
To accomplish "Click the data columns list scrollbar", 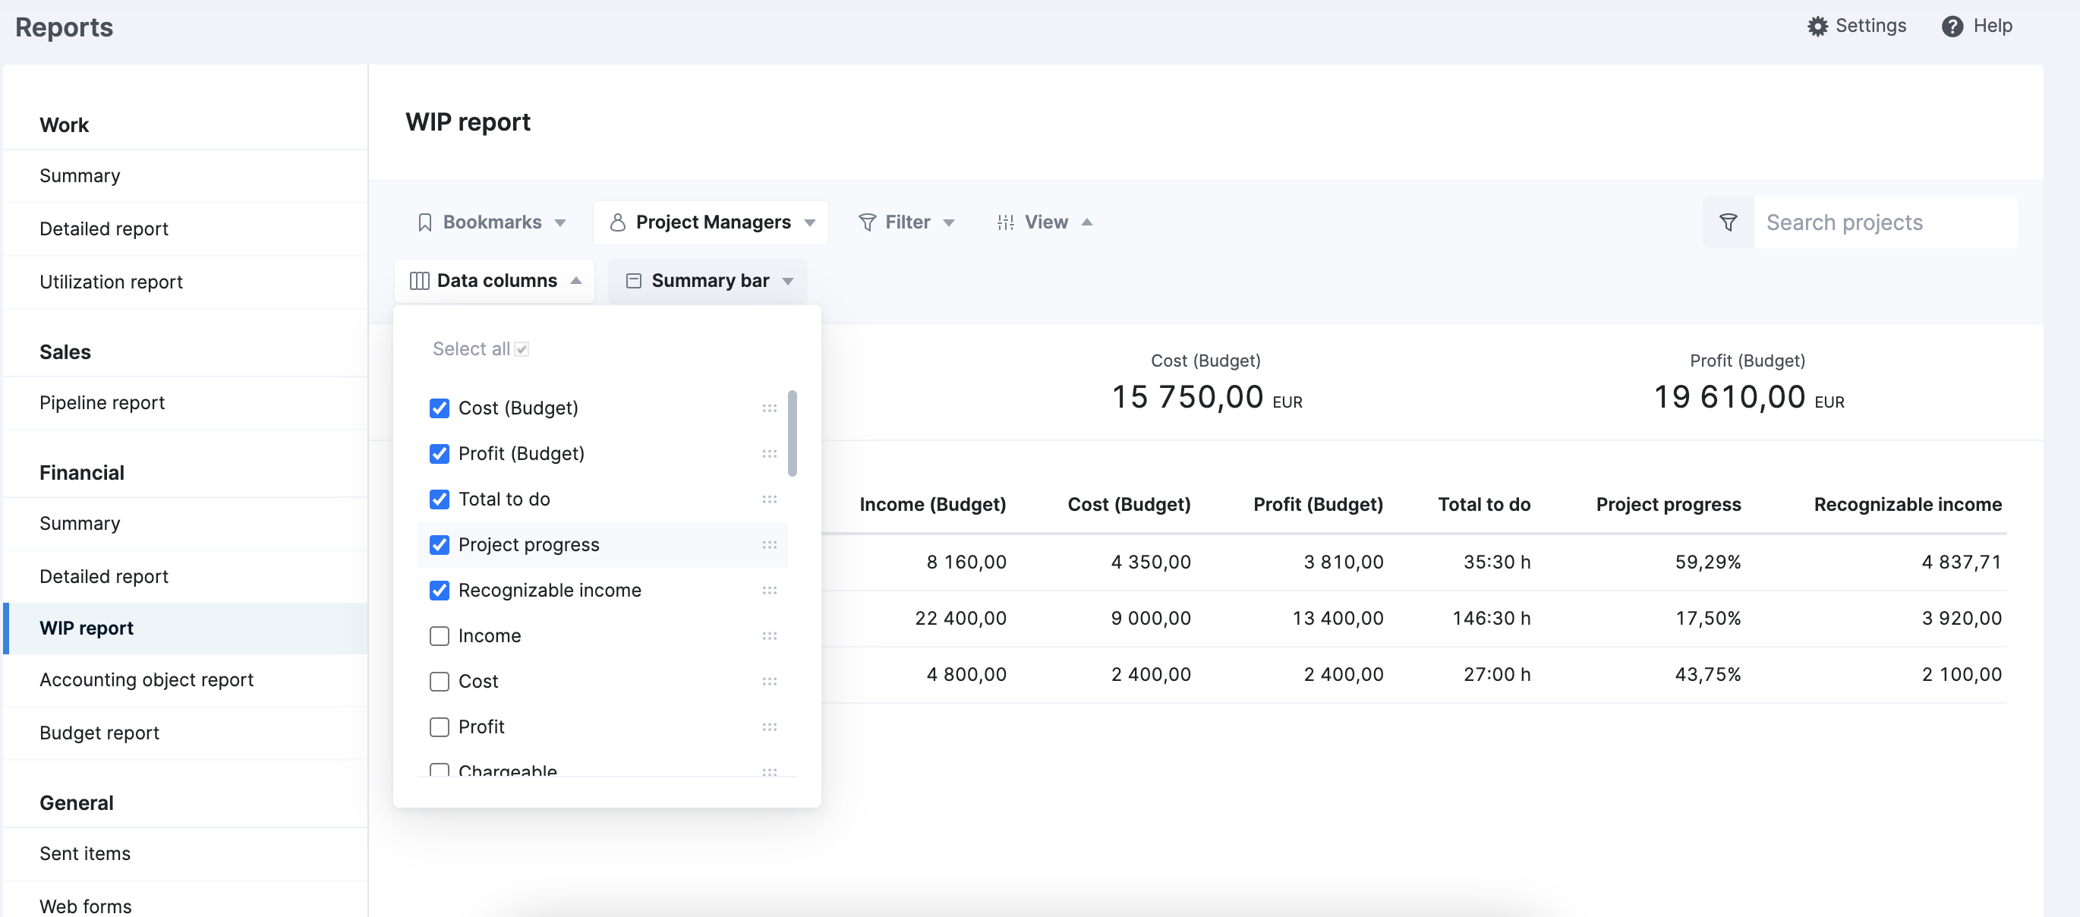I will point(792,433).
